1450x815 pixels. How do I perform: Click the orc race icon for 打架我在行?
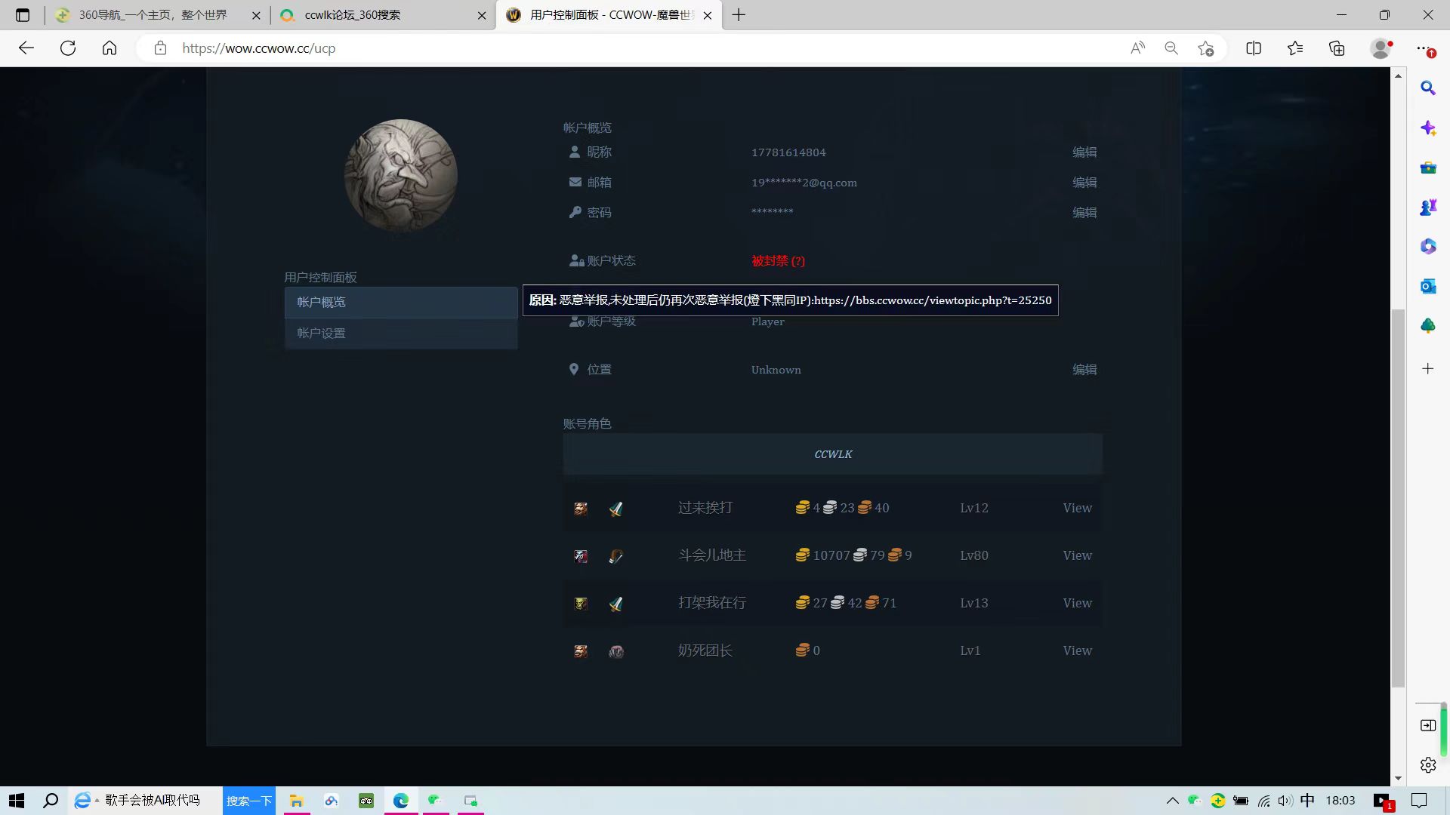(x=581, y=604)
